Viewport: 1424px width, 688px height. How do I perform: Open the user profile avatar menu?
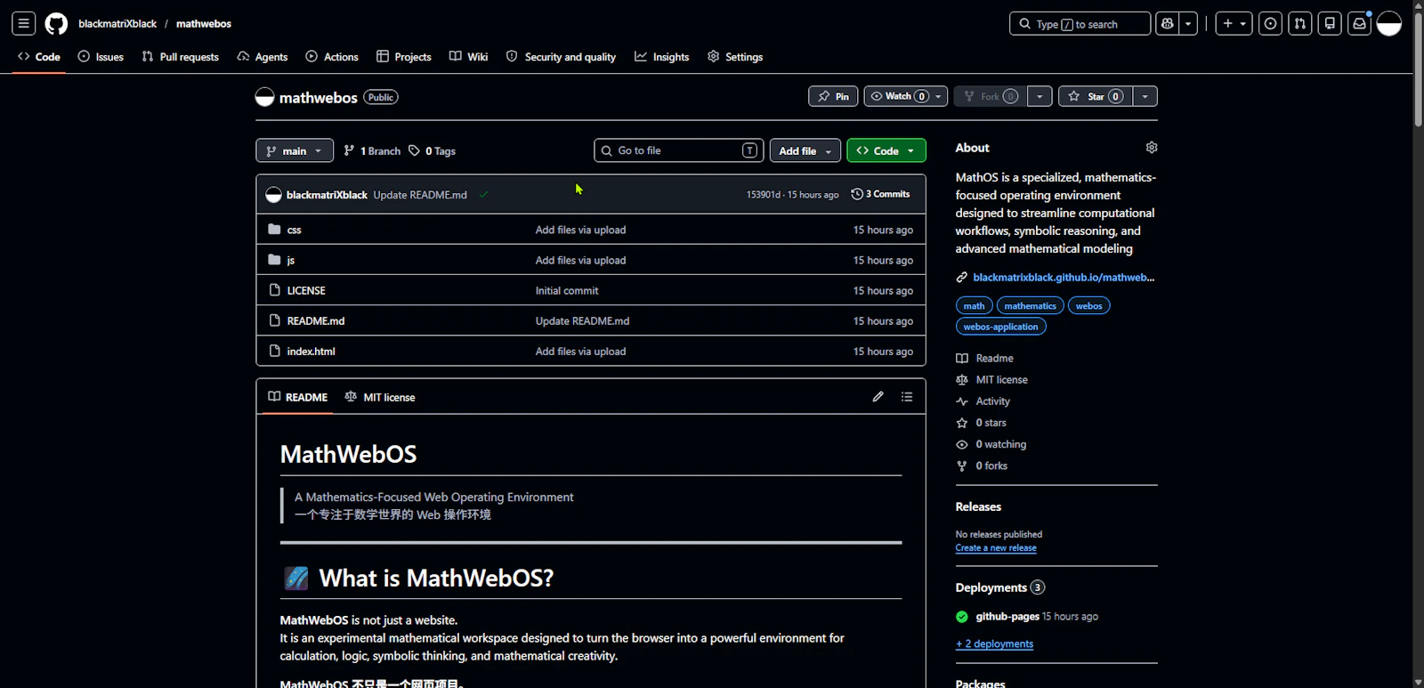(1389, 24)
